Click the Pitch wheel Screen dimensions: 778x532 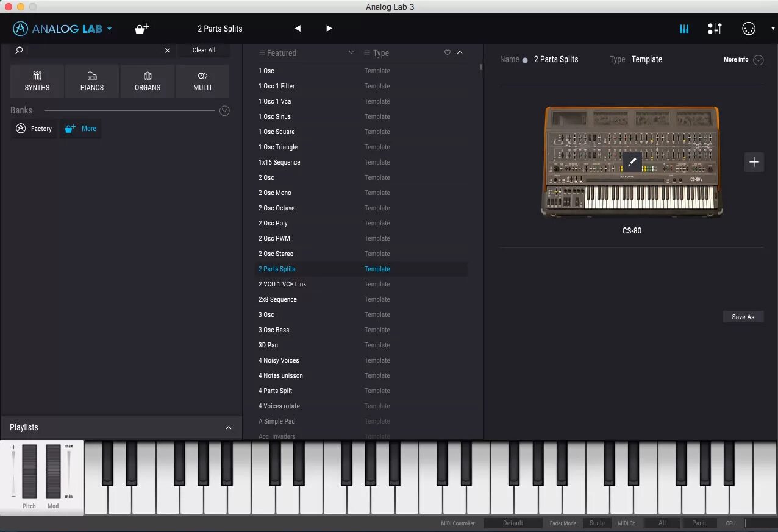(29, 472)
